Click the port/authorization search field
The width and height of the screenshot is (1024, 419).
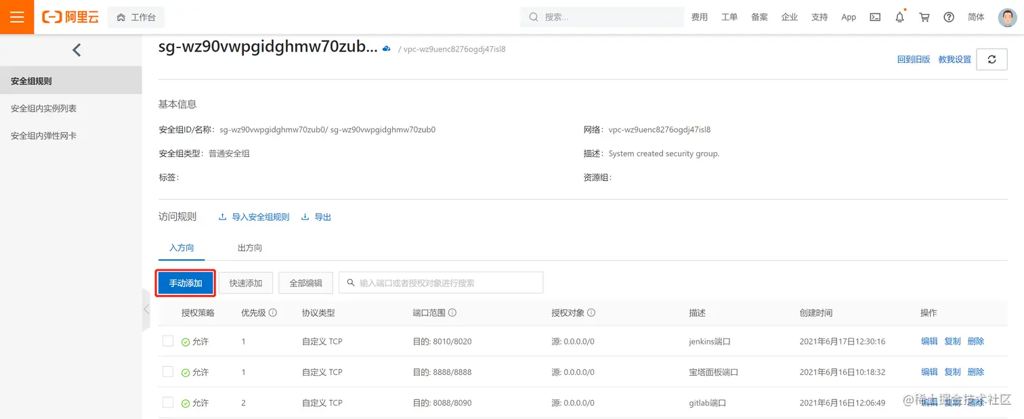[441, 283]
